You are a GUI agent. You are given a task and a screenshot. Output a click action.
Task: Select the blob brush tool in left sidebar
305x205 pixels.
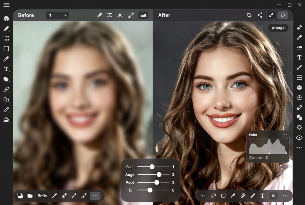coord(6,19)
